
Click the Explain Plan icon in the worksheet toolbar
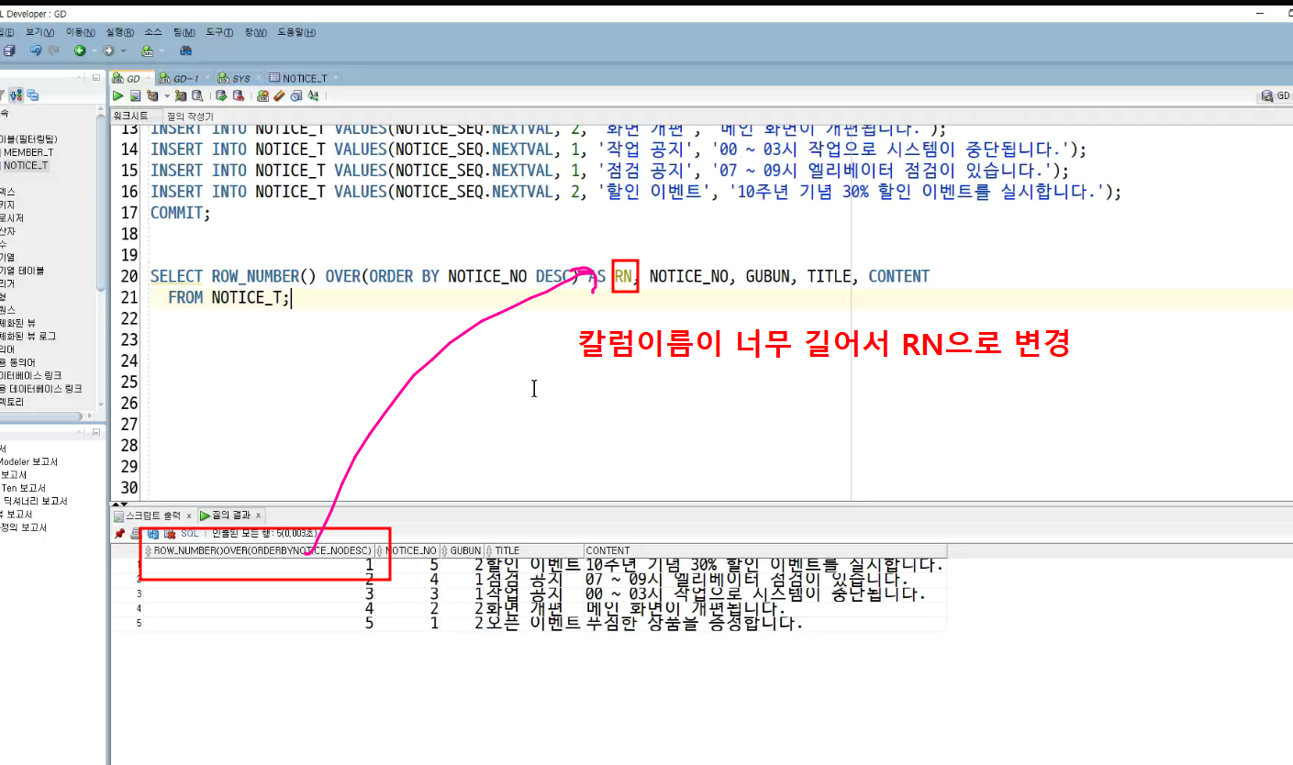pyautogui.click(x=152, y=95)
